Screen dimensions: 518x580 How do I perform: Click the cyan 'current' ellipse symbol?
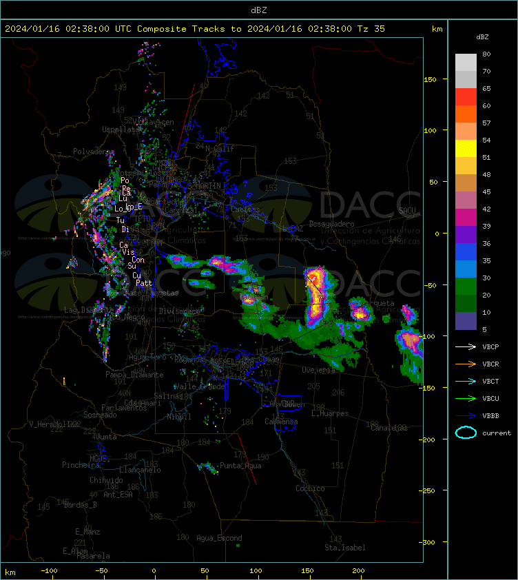pyautogui.click(x=466, y=433)
